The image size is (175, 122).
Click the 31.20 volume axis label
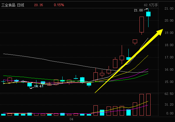(169, 104)
